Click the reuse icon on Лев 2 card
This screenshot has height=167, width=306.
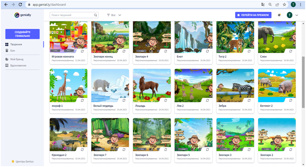click(207, 100)
